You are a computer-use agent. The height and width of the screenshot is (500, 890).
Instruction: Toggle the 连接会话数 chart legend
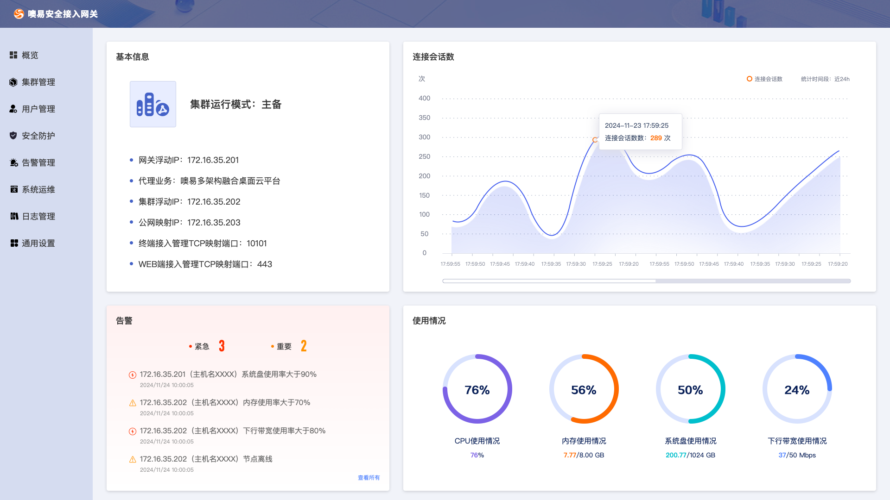click(x=764, y=79)
